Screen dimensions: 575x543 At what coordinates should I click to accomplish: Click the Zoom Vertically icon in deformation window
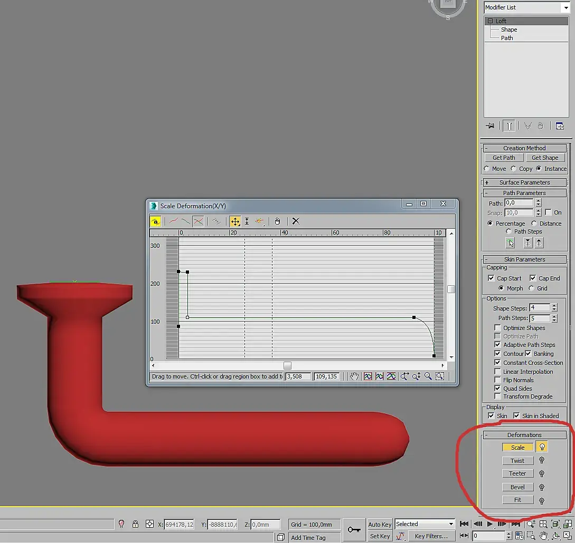click(x=416, y=376)
